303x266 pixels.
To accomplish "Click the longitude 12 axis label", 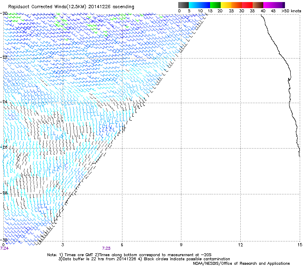I will click(240, 245).
